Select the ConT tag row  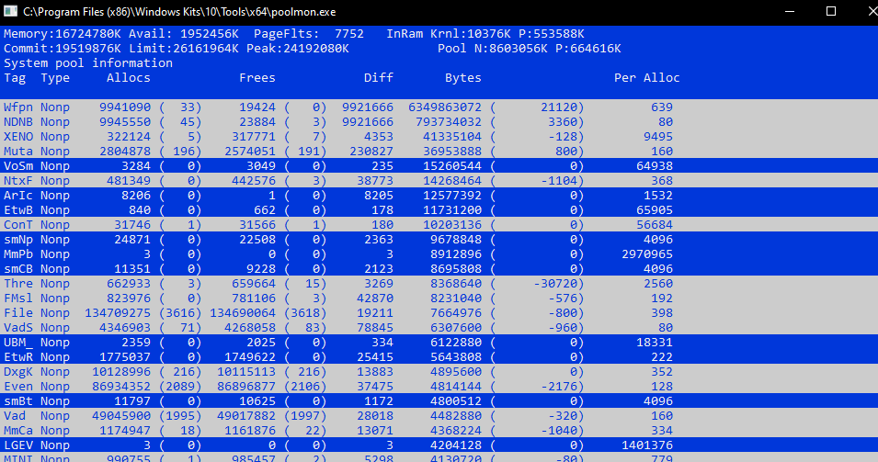(439, 224)
